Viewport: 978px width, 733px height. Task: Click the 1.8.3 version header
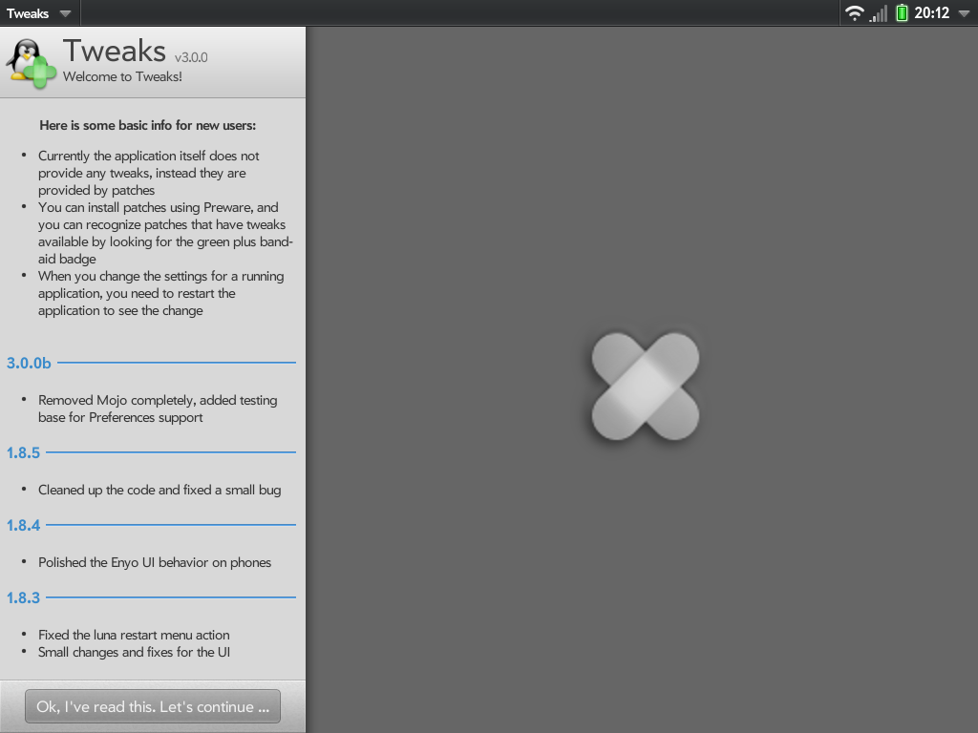[x=23, y=597]
